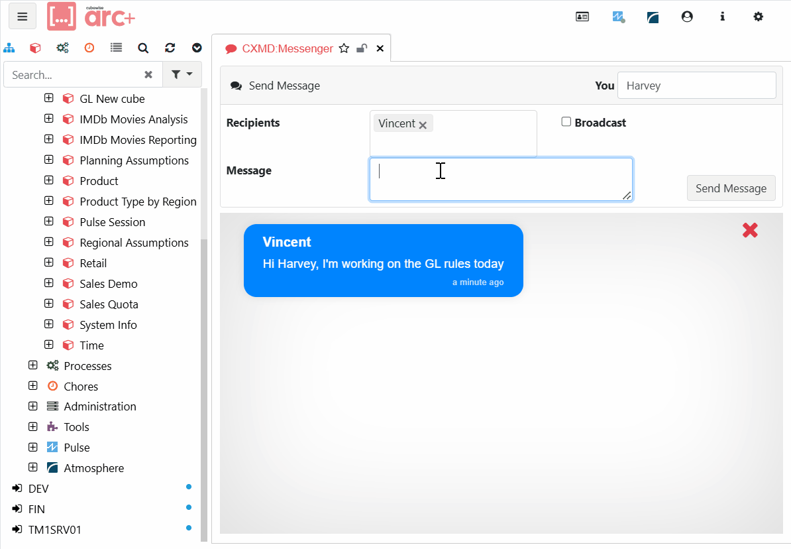Select the CXMD:Messenger tab
This screenshot has width=791, height=549.
tap(287, 48)
